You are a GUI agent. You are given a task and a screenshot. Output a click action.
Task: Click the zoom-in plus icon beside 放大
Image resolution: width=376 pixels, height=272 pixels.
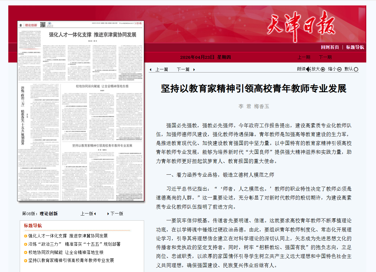tap(323, 69)
